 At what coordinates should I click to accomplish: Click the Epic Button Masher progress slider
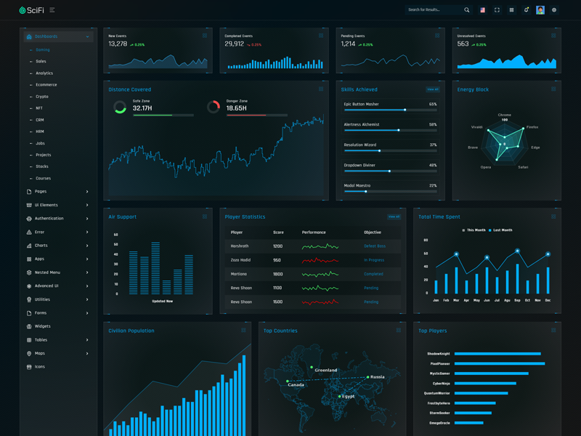click(x=390, y=110)
